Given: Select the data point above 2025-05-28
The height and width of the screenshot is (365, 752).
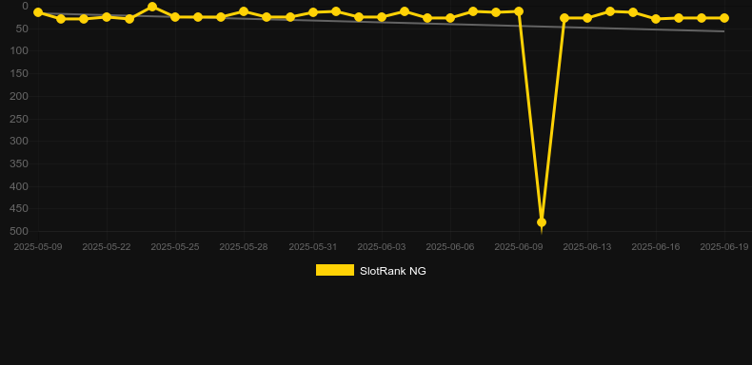Looking at the screenshot, I should (x=244, y=11).
